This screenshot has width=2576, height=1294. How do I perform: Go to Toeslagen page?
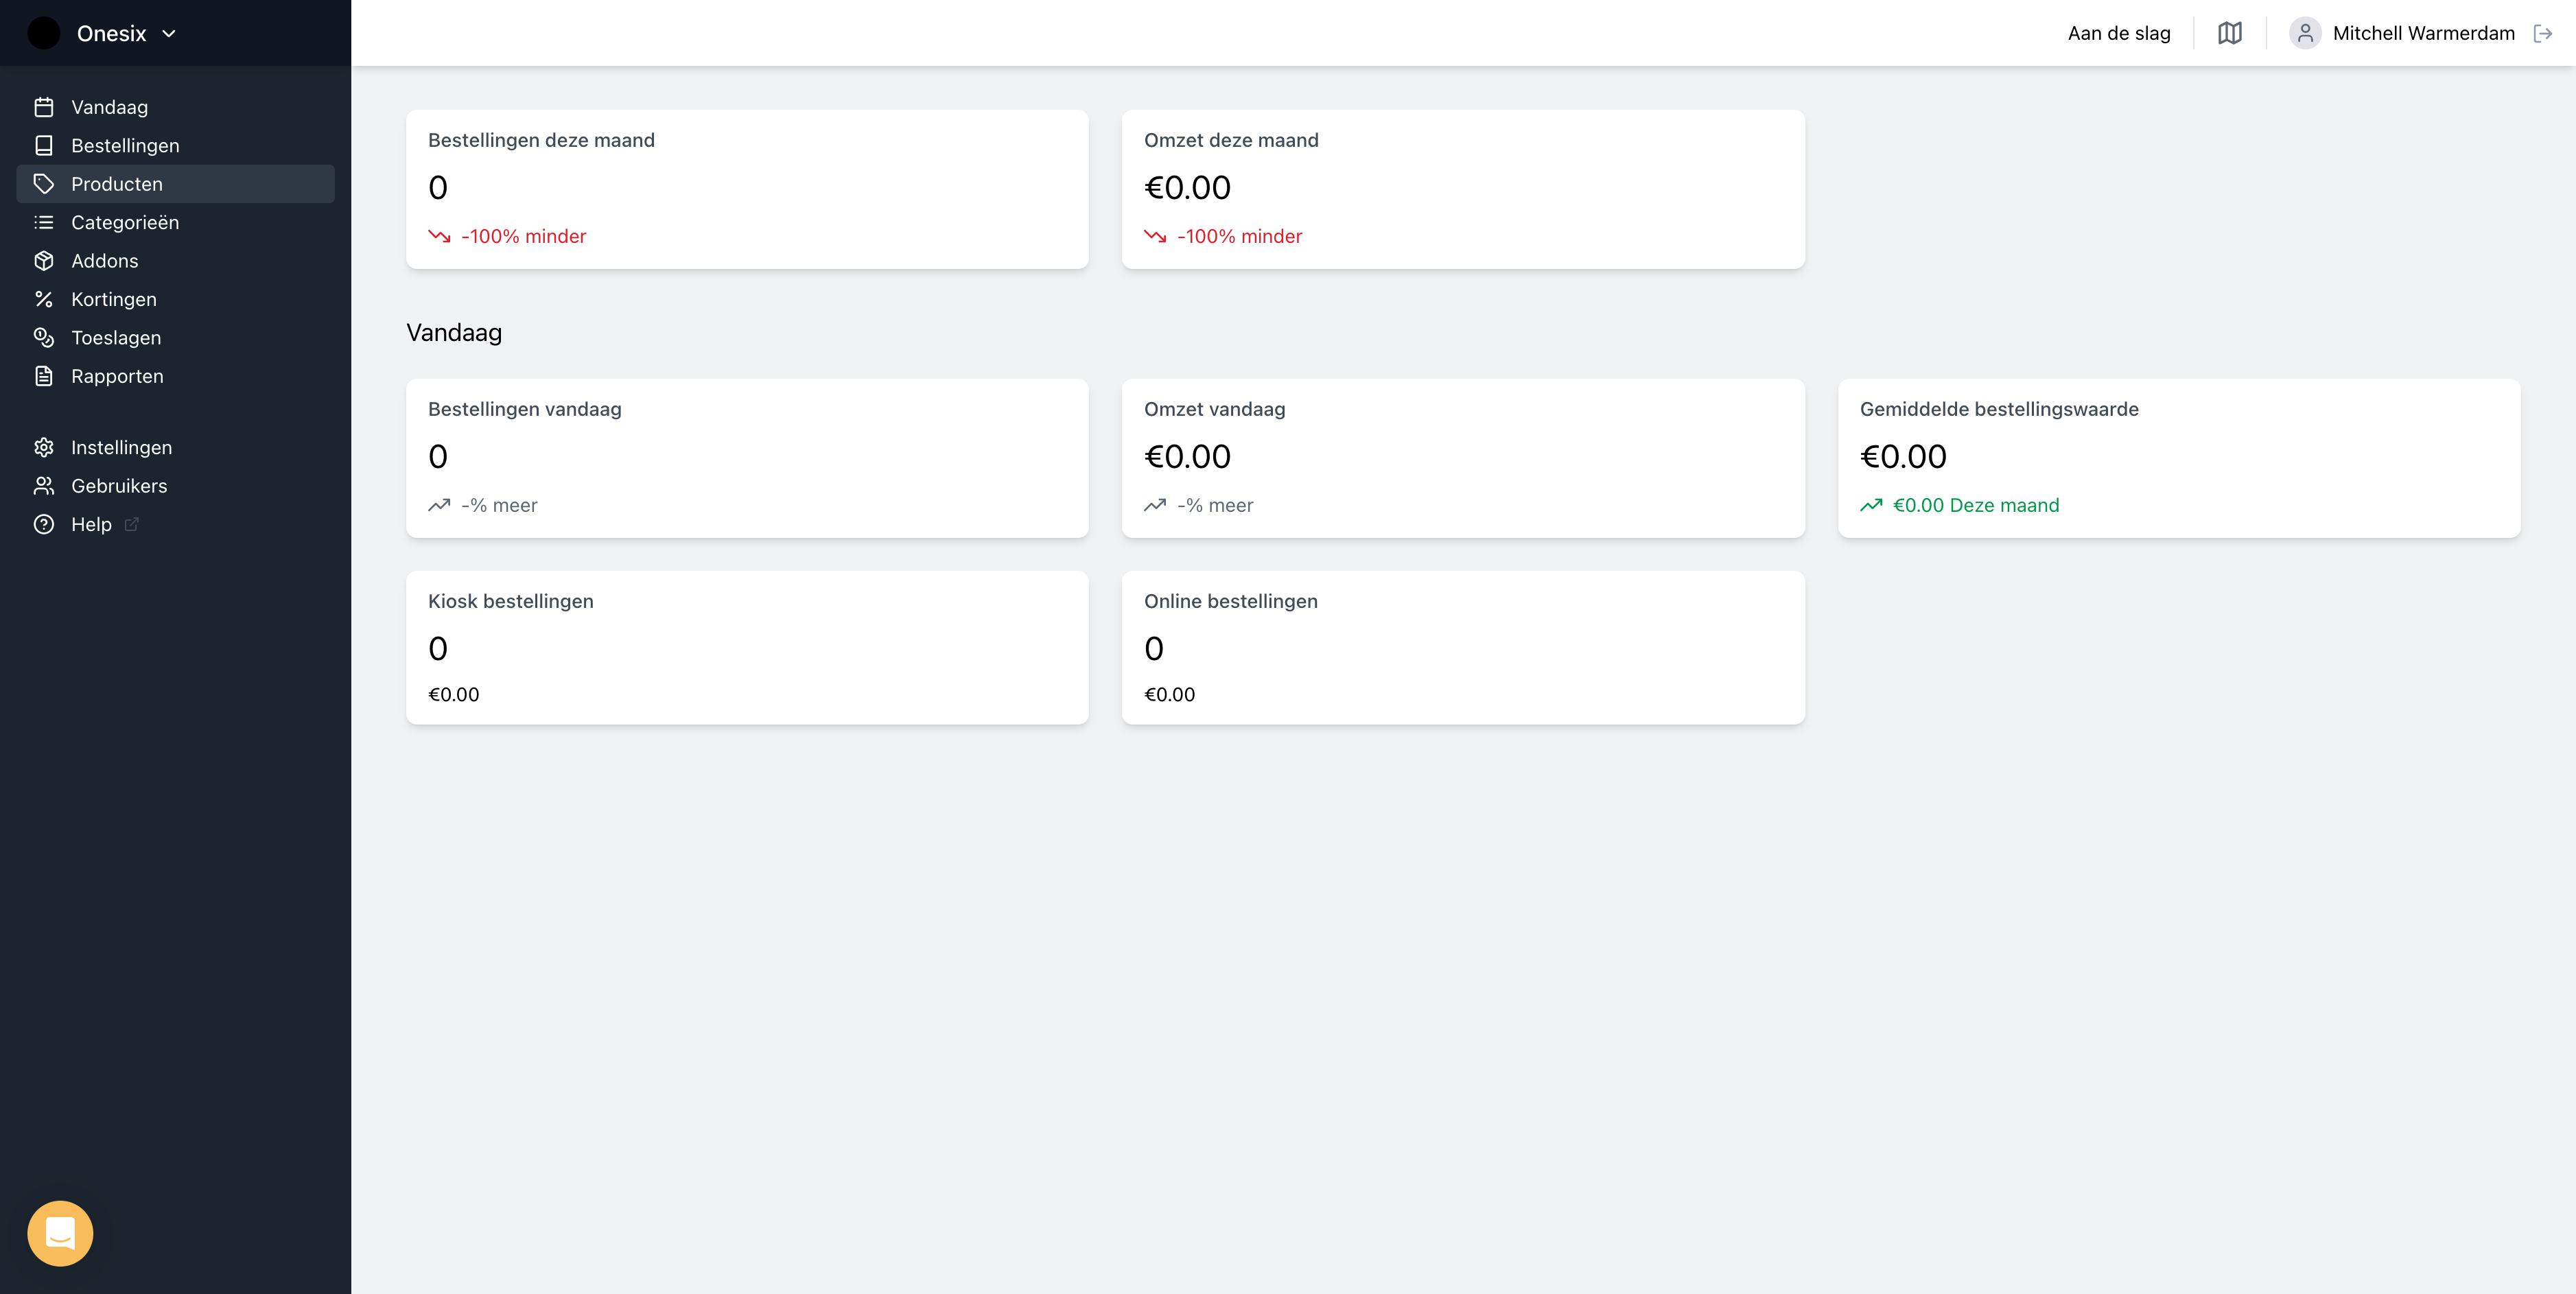point(175,338)
